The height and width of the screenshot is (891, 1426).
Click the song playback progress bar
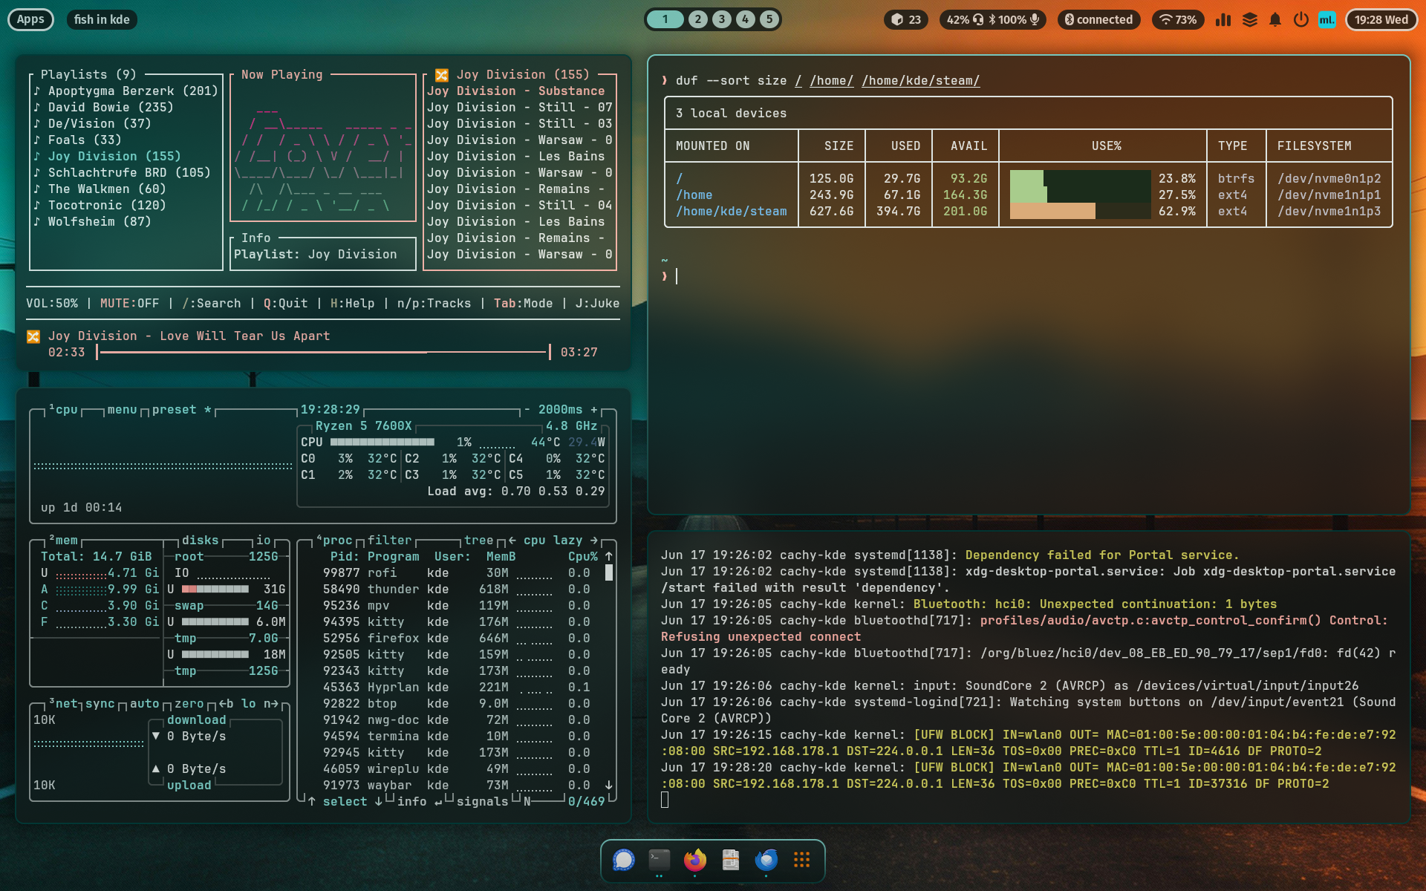323,352
